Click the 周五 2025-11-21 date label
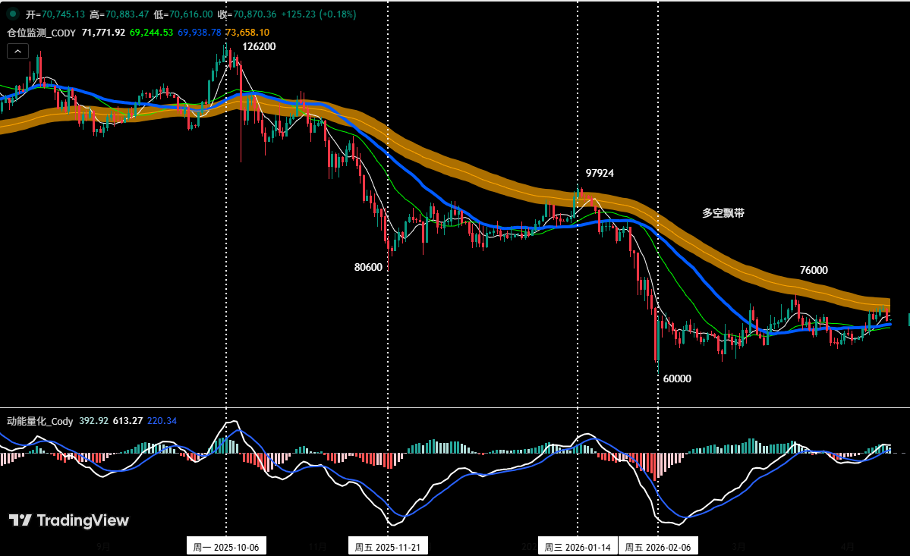 coord(388,545)
